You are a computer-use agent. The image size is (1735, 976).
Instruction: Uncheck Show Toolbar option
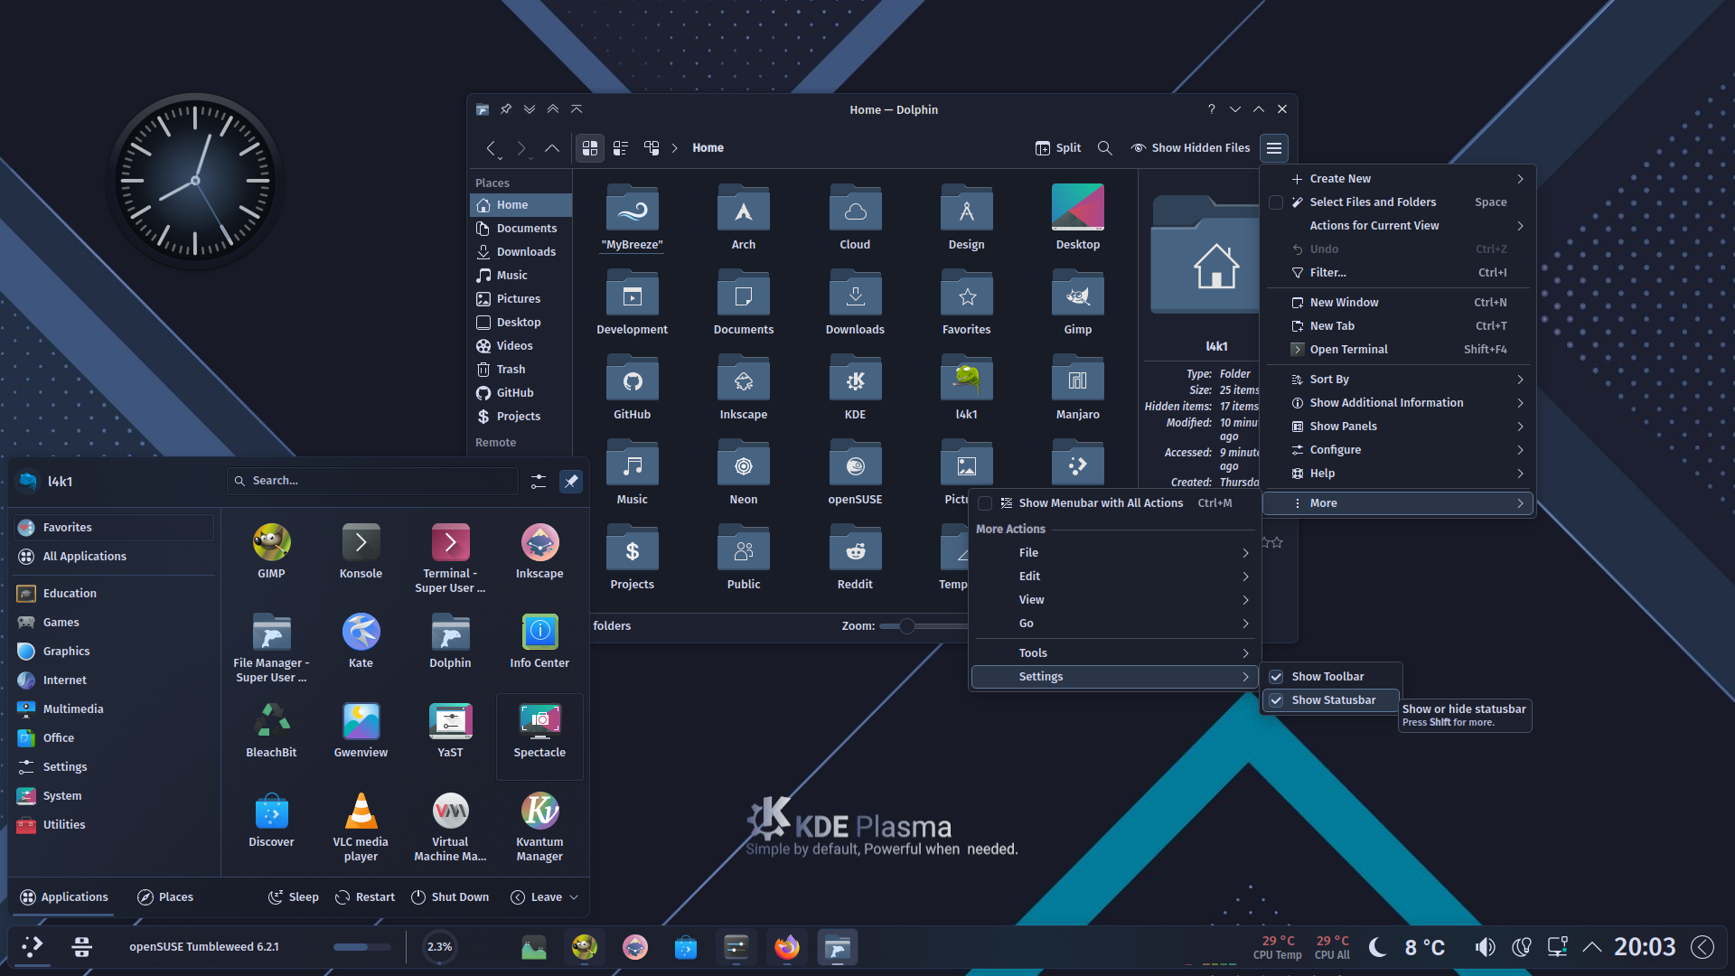coord(1331,677)
